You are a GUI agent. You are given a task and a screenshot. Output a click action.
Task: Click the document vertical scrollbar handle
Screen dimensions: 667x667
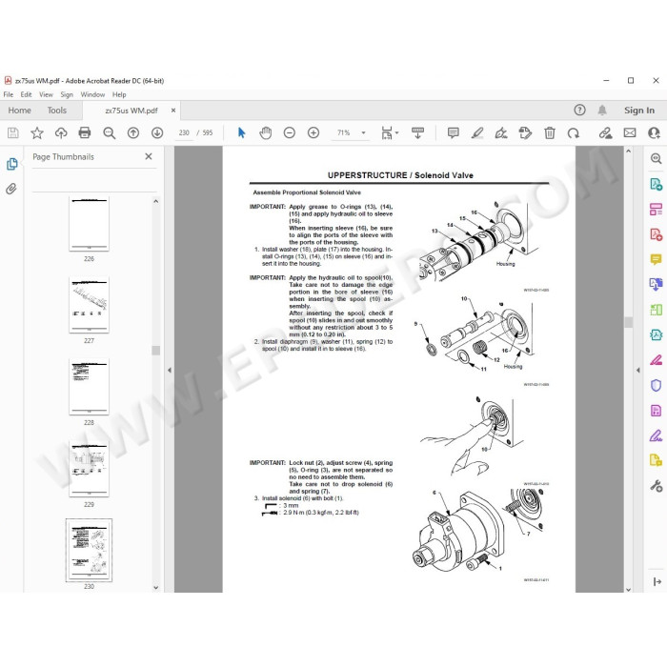(x=628, y=322)
